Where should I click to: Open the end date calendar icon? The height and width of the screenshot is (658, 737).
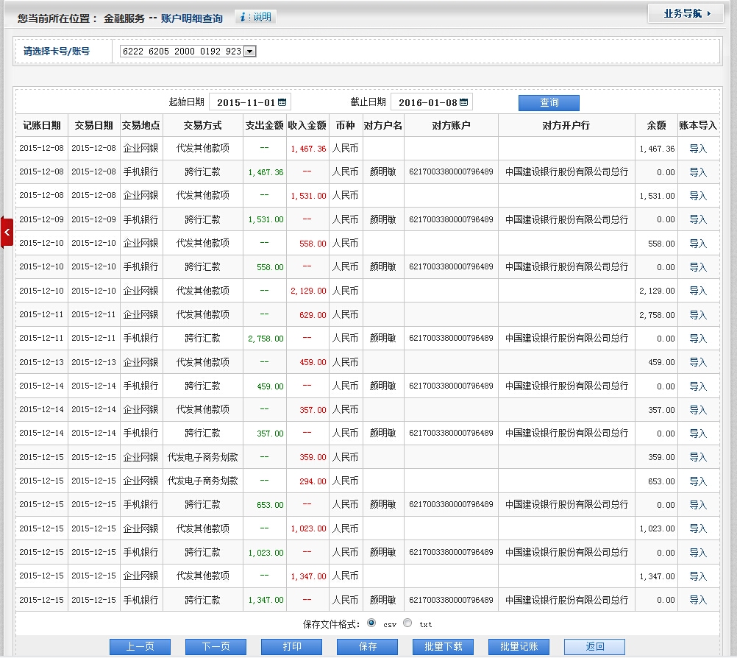tap(464, 102)
